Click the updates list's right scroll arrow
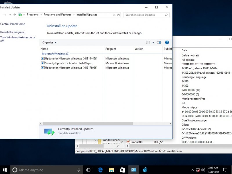The width and height of the screenshot is (232, 174). pos(170,124)
